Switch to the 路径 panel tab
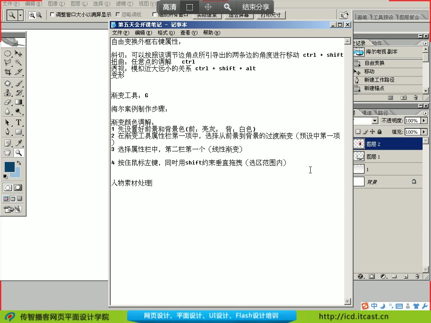This screenshot has width=431, height=323. [x=383, y=113]
